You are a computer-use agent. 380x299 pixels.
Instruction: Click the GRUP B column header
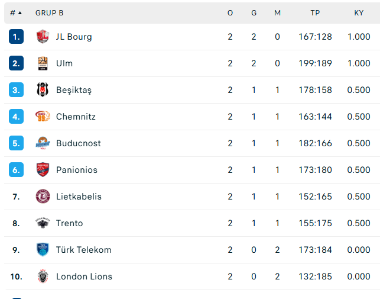(x=50, y=13)
